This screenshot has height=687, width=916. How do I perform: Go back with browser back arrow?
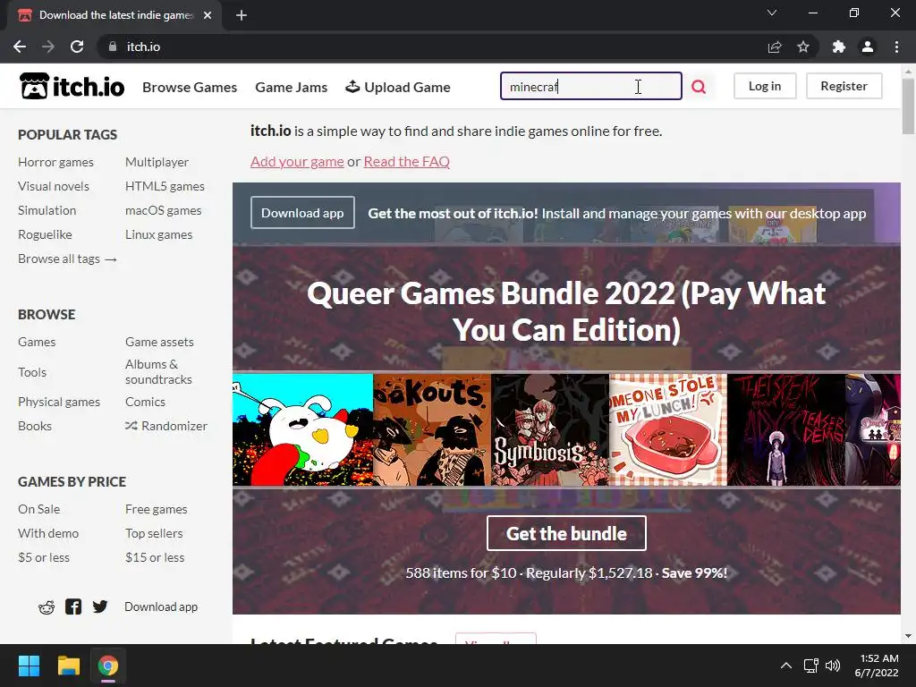[20, 47]
